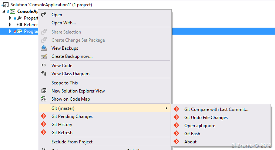Click the View Class Diagram icon

44,74
